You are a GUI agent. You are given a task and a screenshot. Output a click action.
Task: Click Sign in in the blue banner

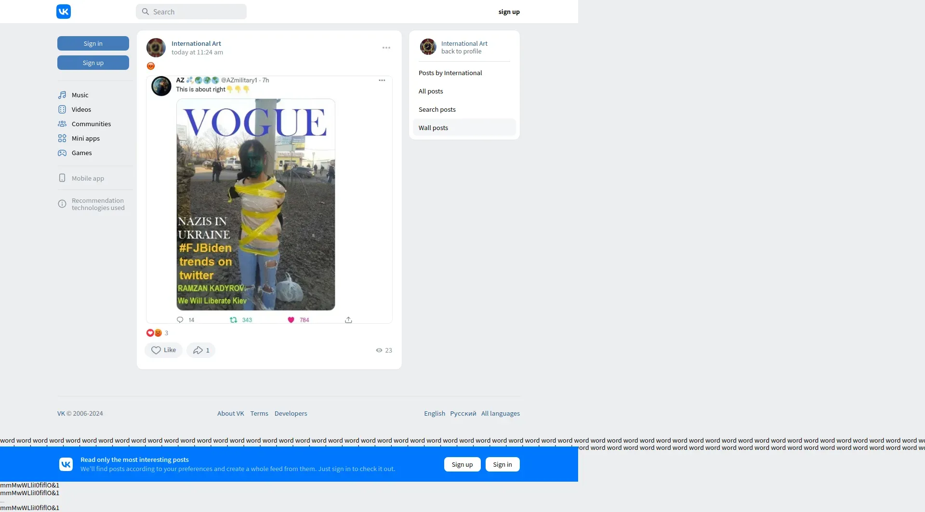502,464
